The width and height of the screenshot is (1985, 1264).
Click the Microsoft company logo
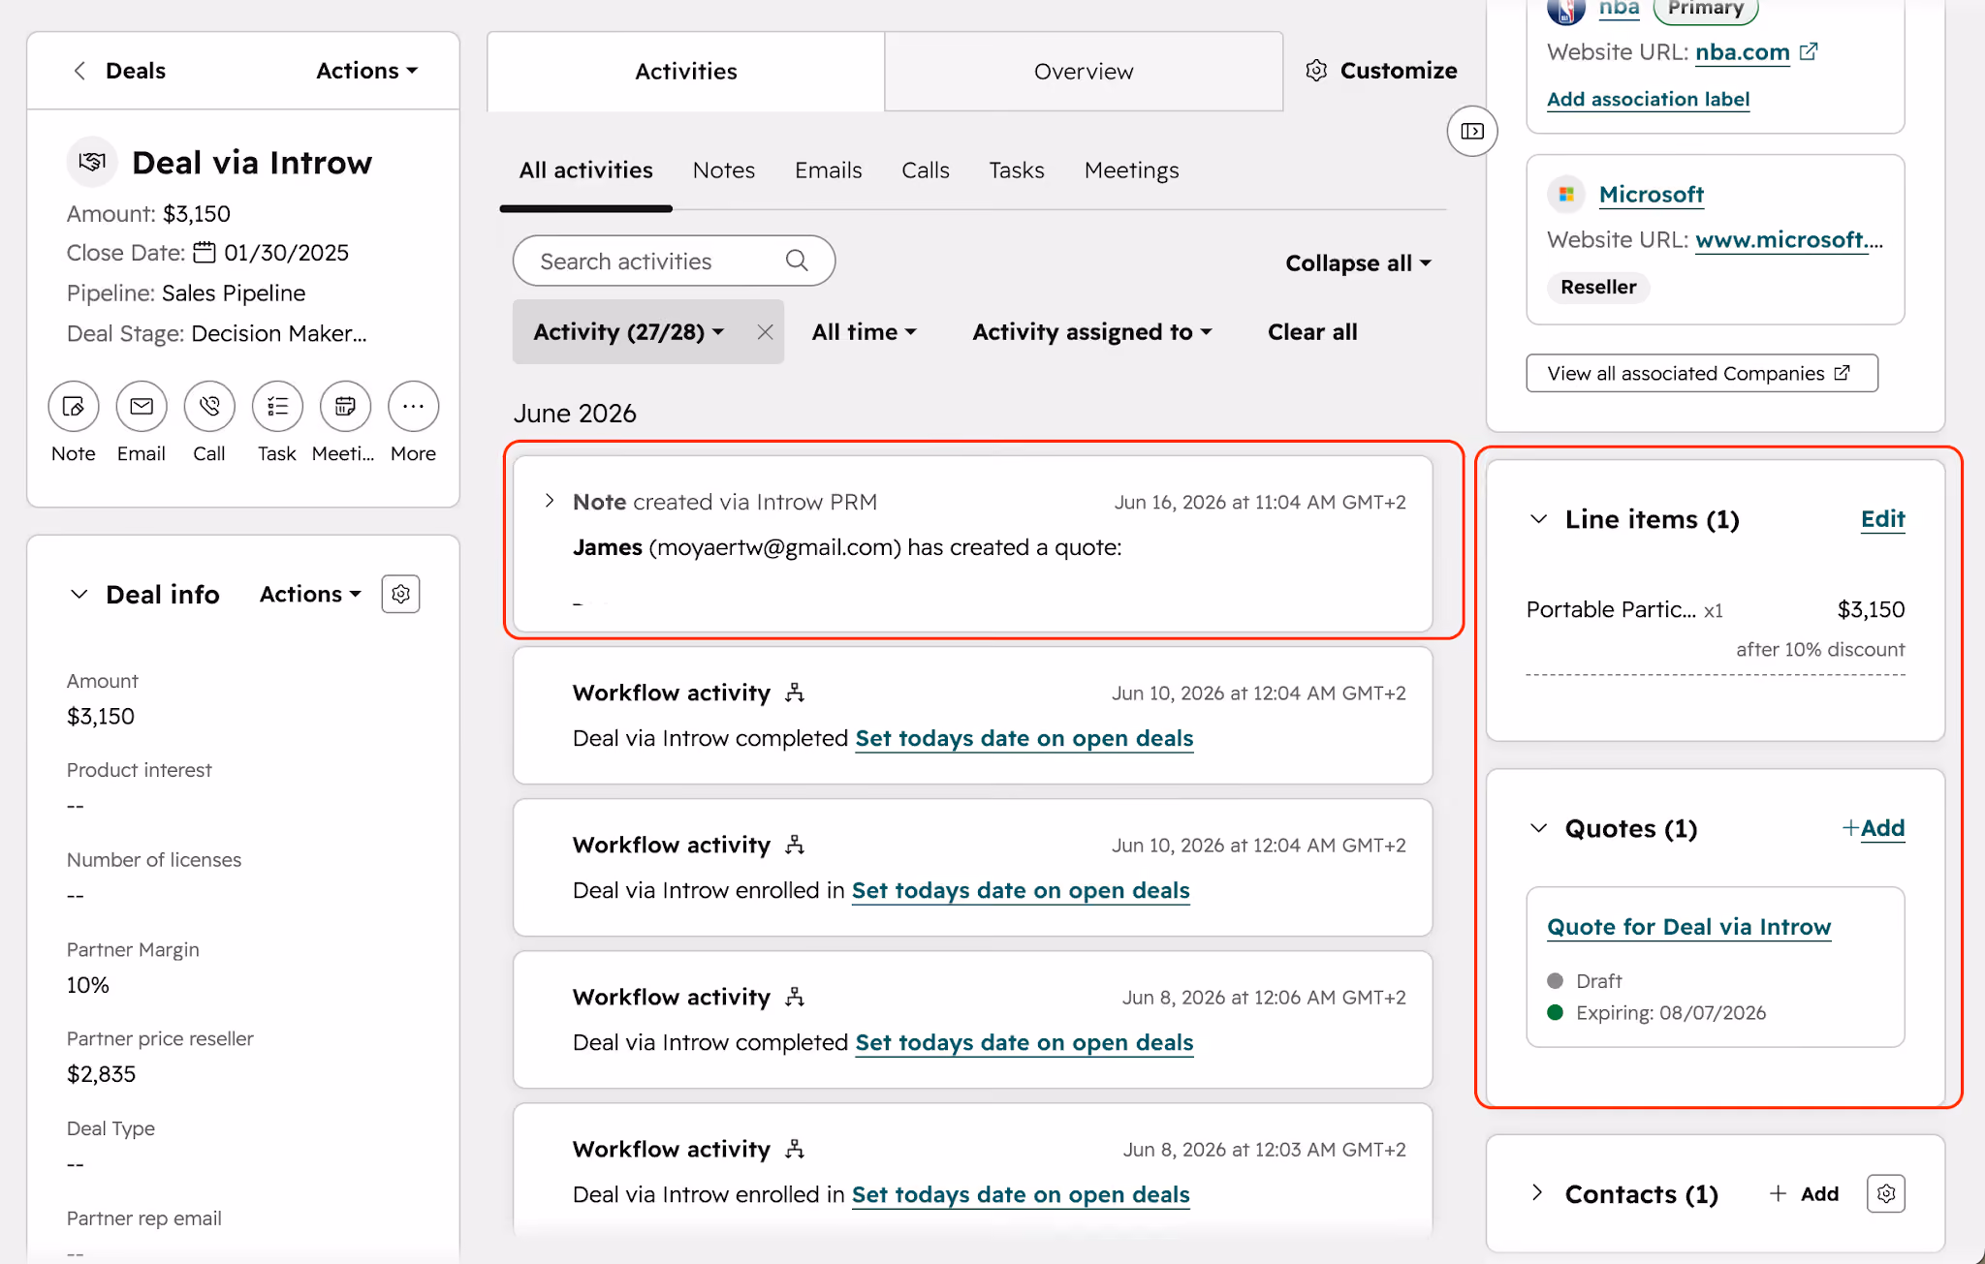(1566, 194)
